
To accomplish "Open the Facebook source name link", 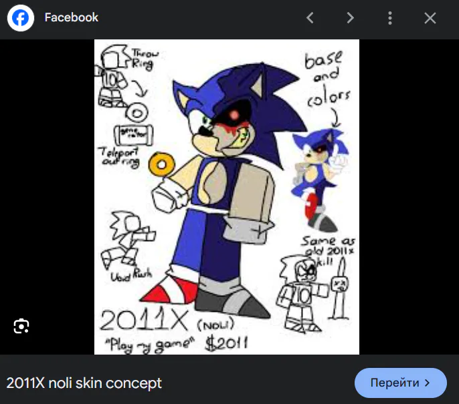I will tap(71, 17).
